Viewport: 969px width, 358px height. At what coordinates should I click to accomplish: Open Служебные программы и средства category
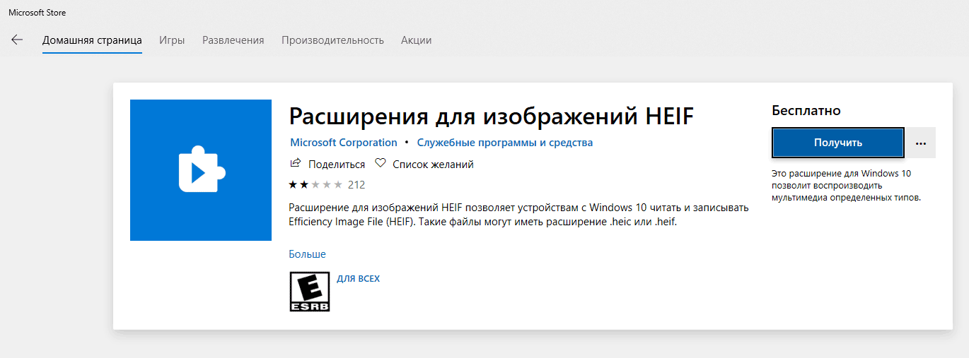coord(505,143)
